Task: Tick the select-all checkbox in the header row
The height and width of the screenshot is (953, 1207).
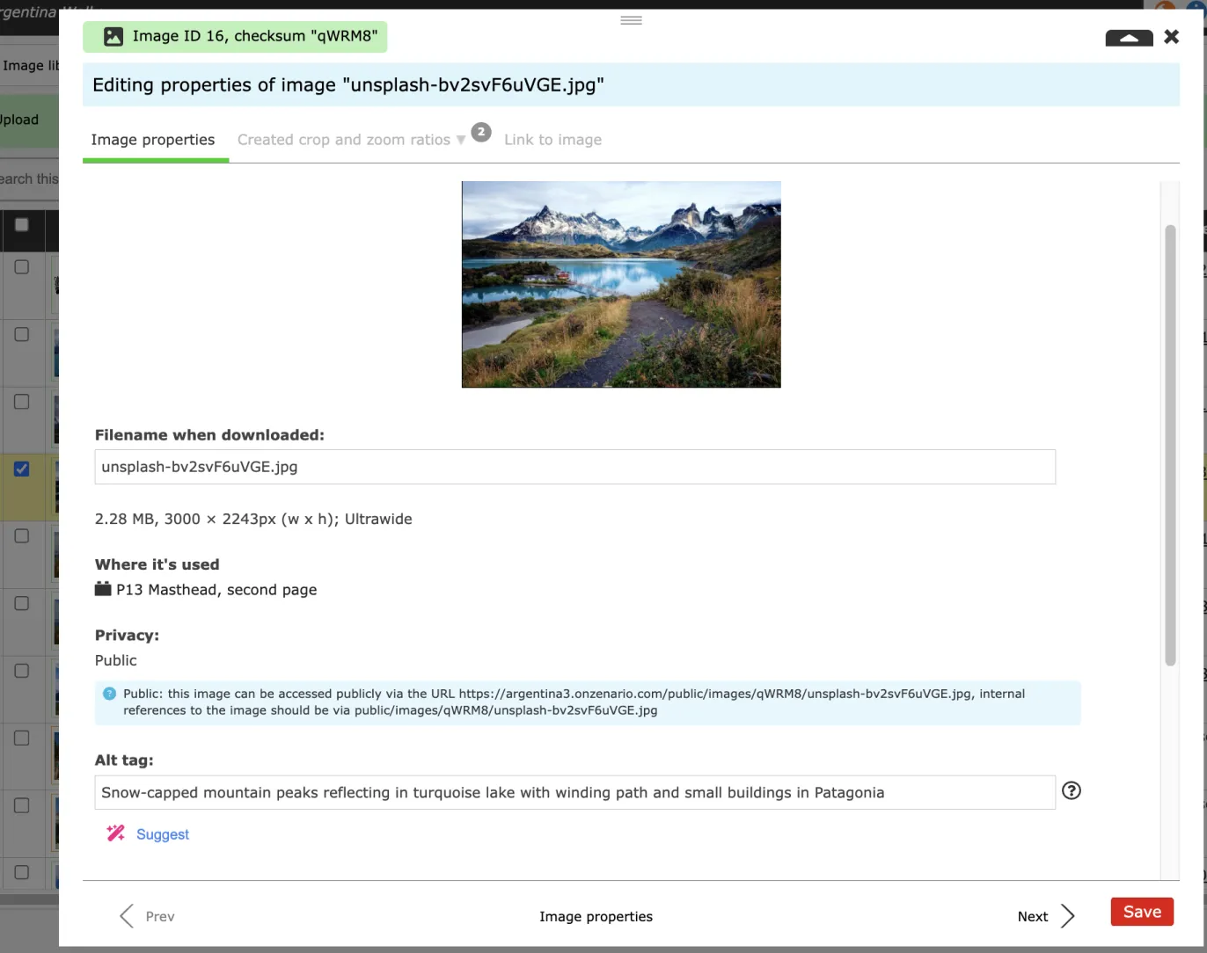Action: (x=22, y=225)
